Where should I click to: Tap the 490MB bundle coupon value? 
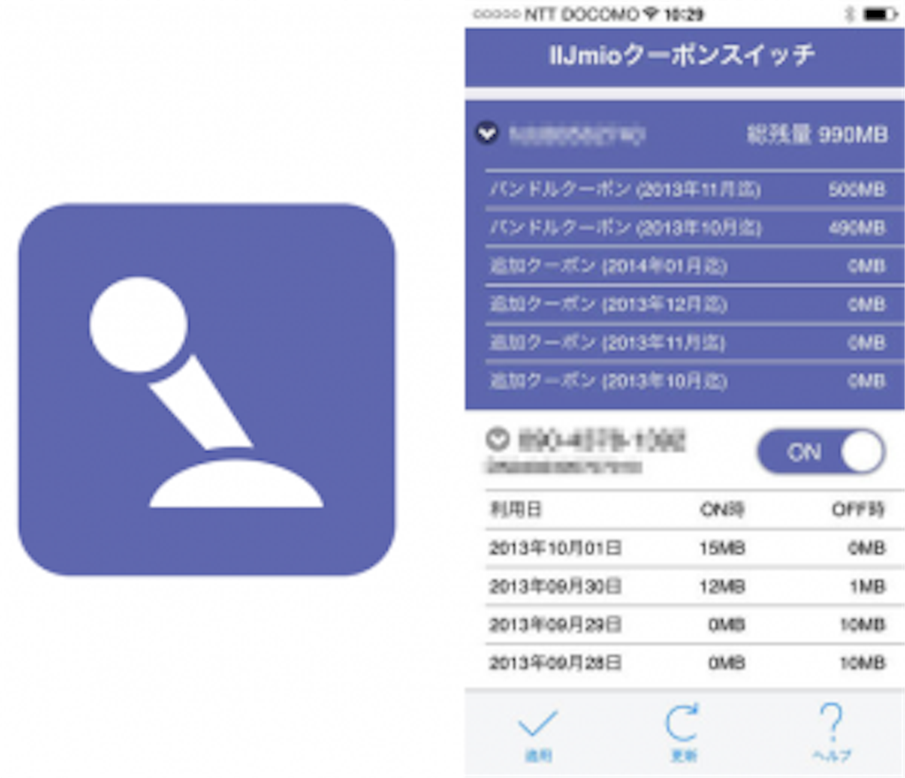(x=857, y=227)
